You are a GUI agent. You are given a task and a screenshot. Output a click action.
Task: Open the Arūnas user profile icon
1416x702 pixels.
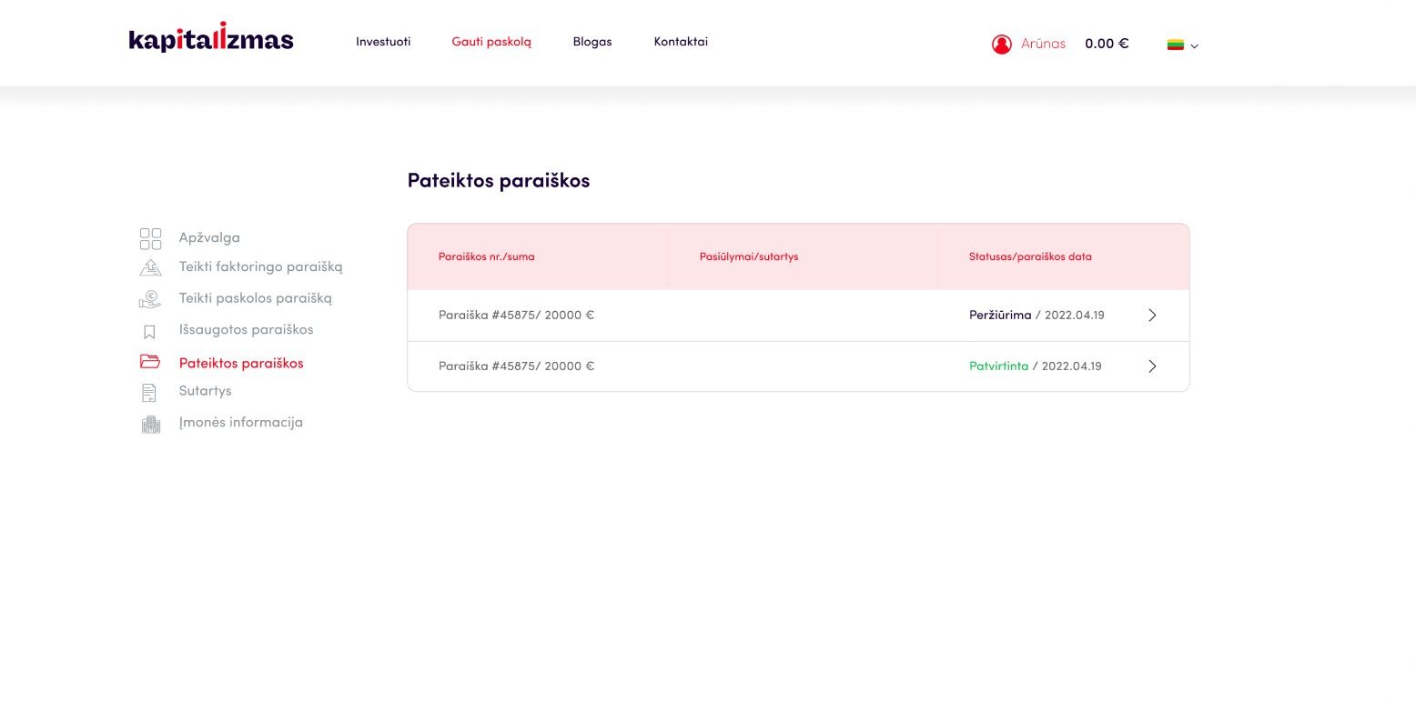tap(1002, 44)
